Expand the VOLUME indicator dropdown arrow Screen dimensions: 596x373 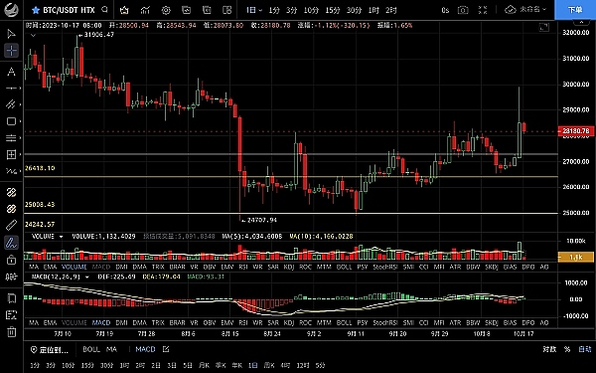(61, 237)
